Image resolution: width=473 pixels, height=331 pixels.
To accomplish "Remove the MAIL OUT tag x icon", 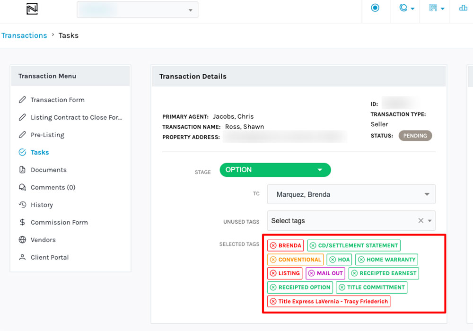I will (311, 273).
